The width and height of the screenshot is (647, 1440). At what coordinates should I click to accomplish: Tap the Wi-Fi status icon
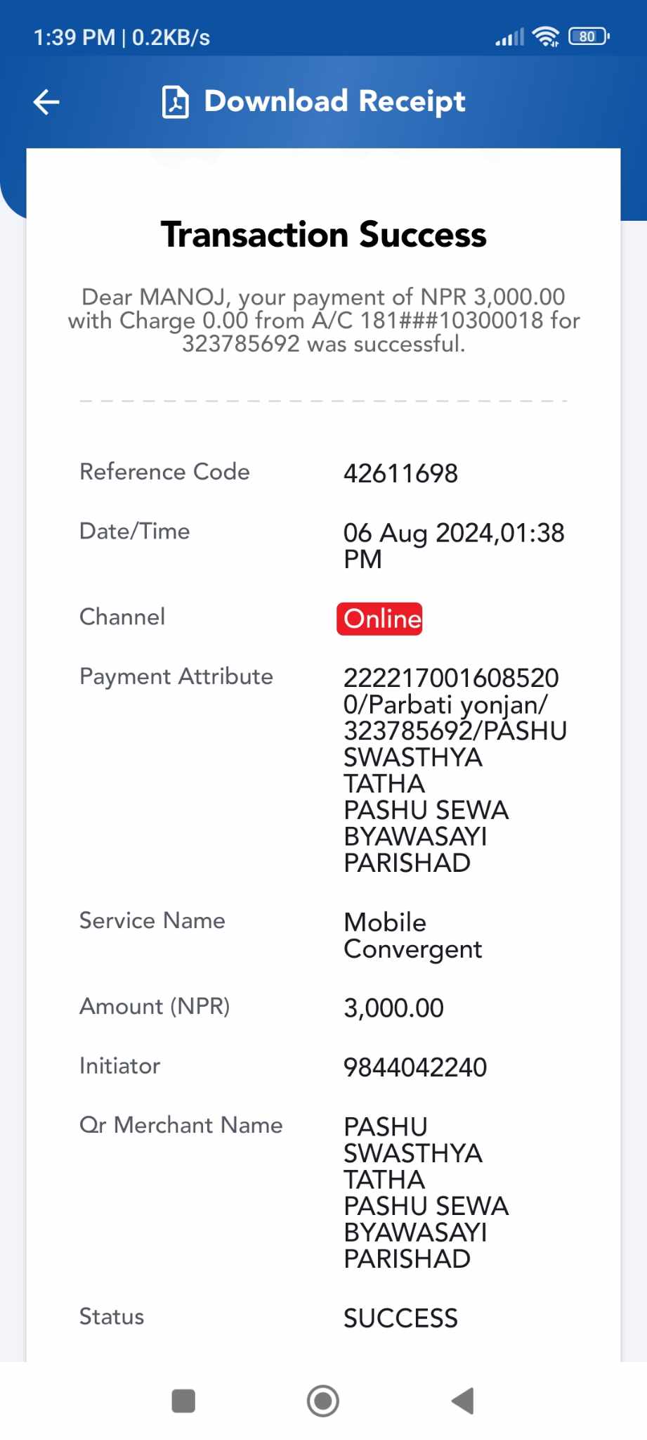click(x=546, y=37)
